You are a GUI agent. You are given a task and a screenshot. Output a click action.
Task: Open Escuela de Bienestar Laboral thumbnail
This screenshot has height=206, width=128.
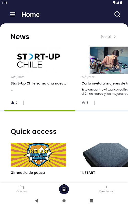(38, 155)
